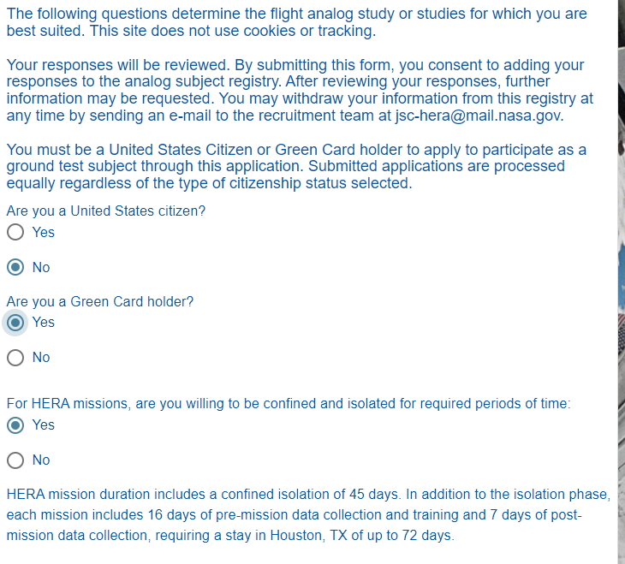Select No radio for HERA confinement question
Image resolution: width=625 pixels, height=564 pixels.
click(15, 460)
